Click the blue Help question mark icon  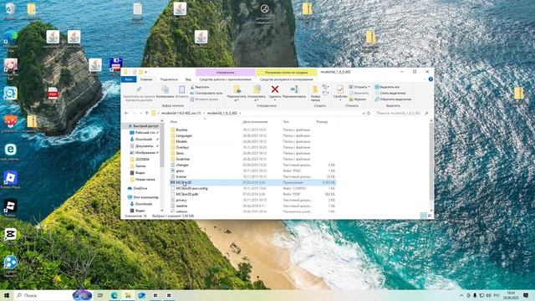tap(431, 79)
